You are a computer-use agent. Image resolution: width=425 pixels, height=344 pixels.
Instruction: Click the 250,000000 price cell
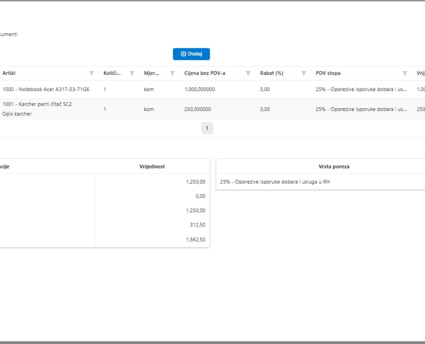[198, 109]
